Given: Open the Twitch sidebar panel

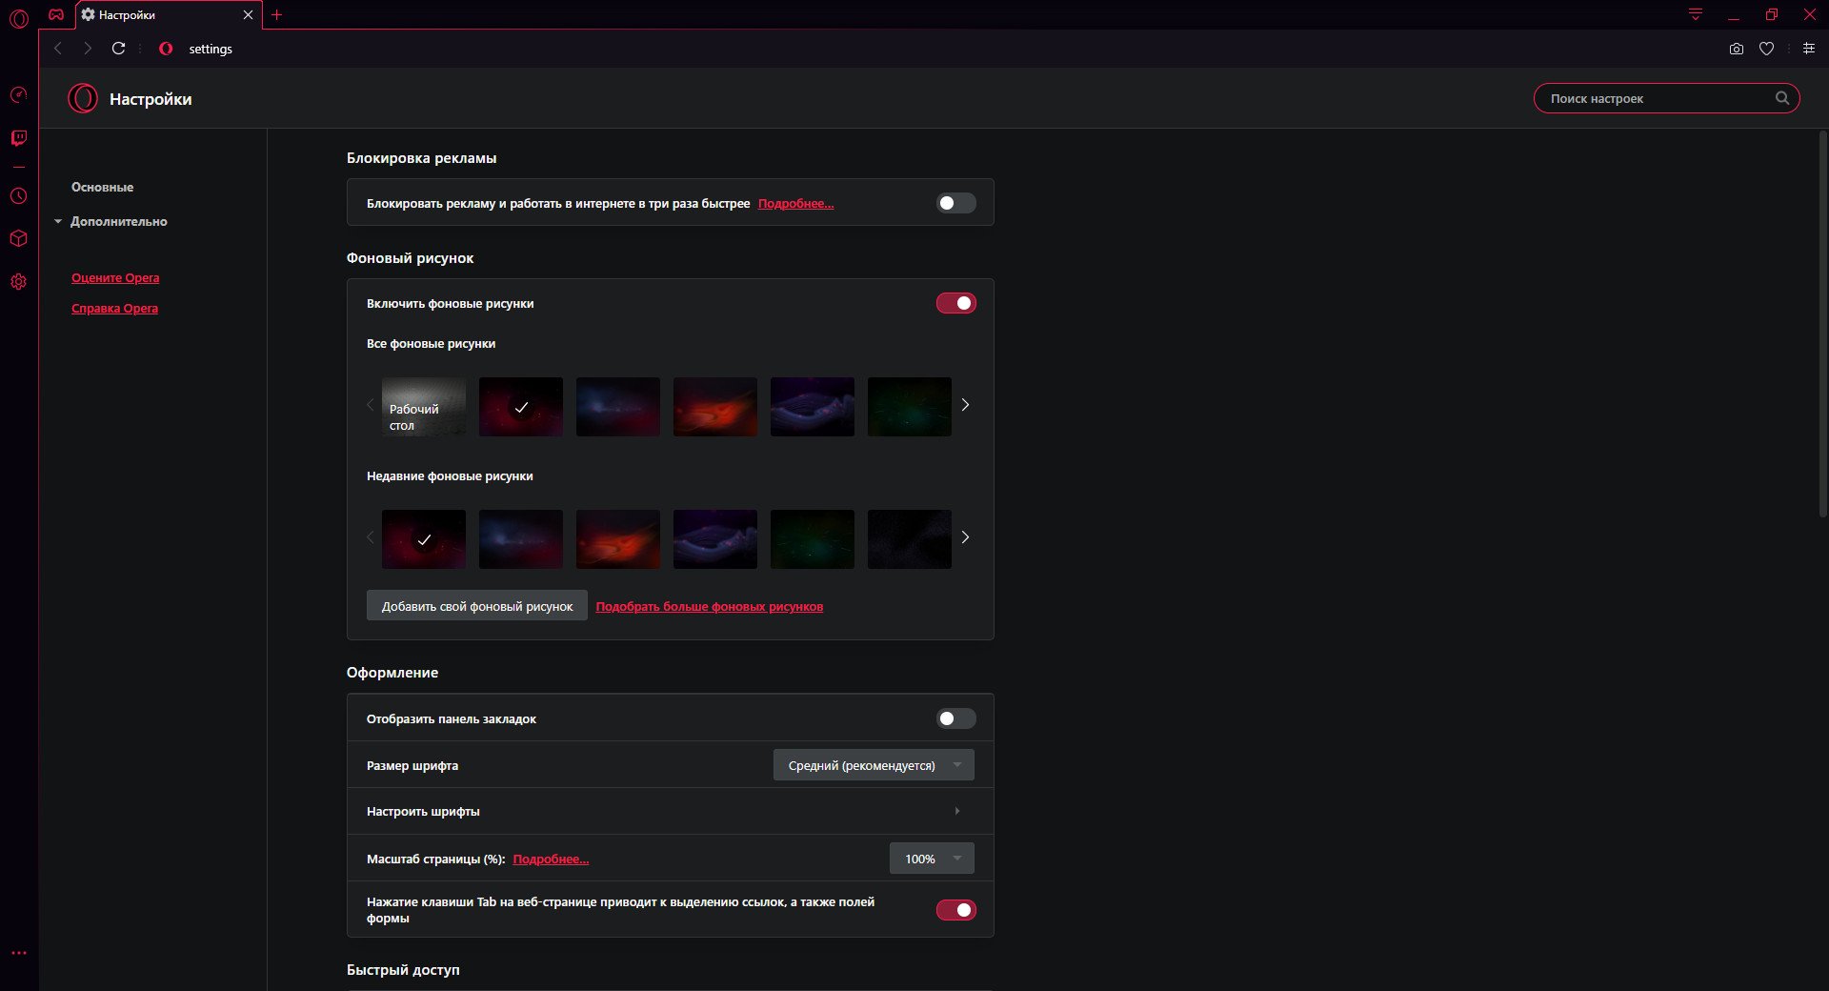Looking at the screenshot, I should [18, 138].
